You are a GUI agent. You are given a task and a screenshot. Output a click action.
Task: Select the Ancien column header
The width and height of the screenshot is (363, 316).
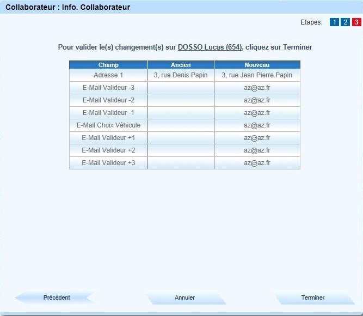(181, 65)
